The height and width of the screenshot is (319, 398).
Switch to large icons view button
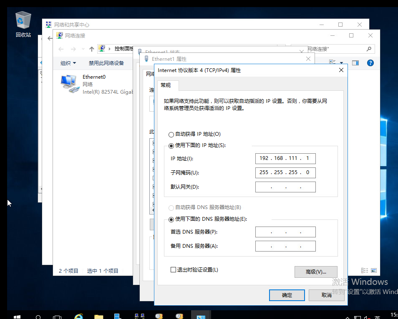click(374, 270)
